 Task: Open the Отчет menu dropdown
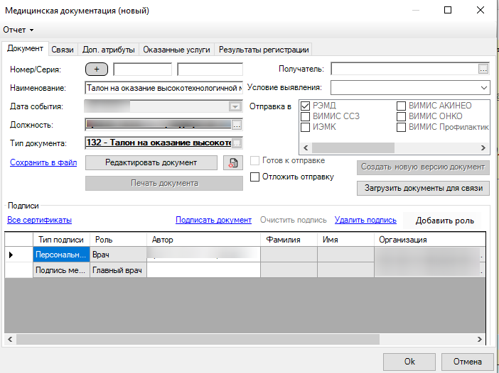click(18, 30)
